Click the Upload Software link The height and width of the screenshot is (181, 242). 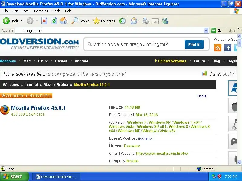[x=170, y=61]
